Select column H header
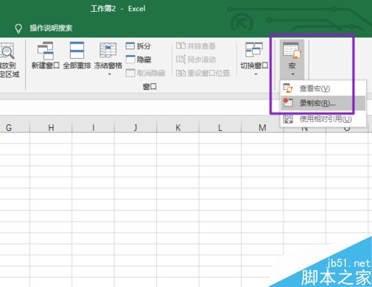The height and width of the screenshot is (287, 372). coord(51,127)
